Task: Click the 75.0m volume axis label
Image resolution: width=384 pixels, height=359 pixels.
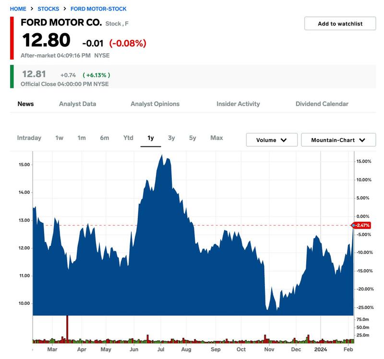Action: point(363,319)
